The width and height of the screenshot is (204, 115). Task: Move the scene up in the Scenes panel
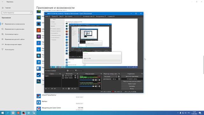52,88
